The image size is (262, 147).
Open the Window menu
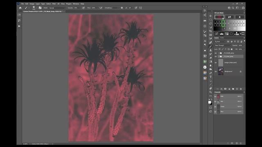click(76, 4)
